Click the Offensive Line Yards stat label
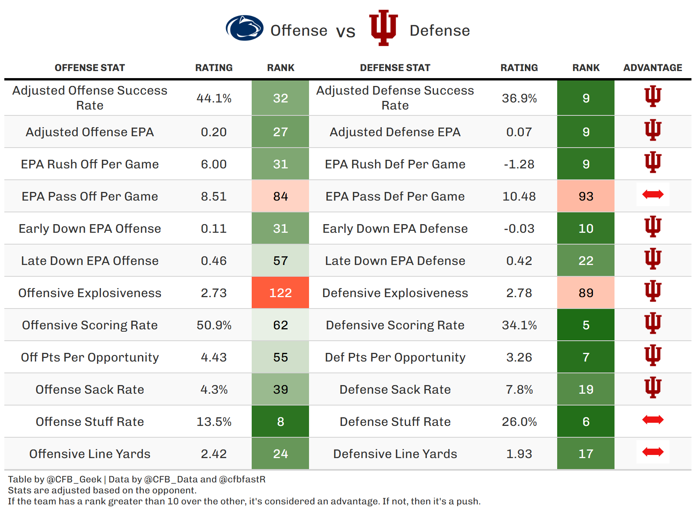The image size is (695, 515). 90,454
